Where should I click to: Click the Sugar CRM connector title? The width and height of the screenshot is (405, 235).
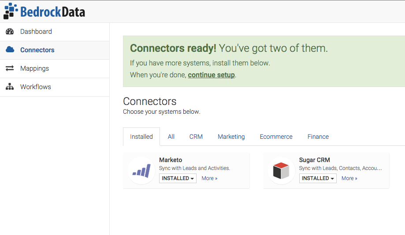coord(314,160)
